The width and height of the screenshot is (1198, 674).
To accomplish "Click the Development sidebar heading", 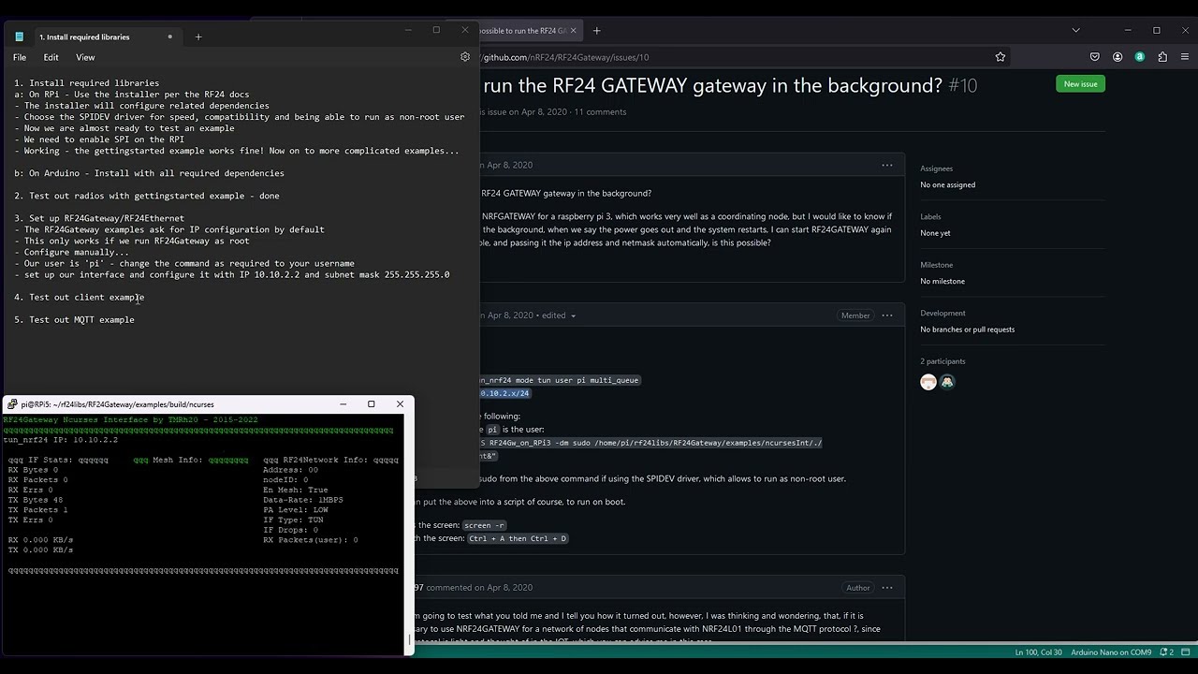I will click(942, 314).
